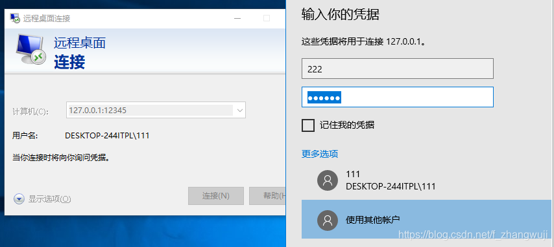Screen dimensions: 554x247
Task: Click the 这些凭据将用于连接 127.0.0.1 text
Action: tap(363, 42)
